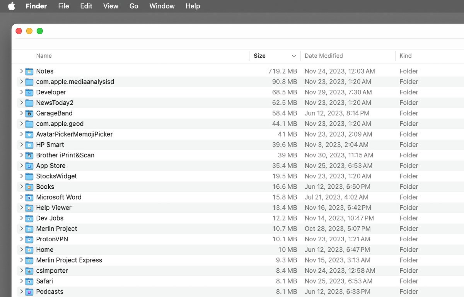Click the Notes folder icon
The height and width of the screenshot is (297, 464).
click(29, 71)
